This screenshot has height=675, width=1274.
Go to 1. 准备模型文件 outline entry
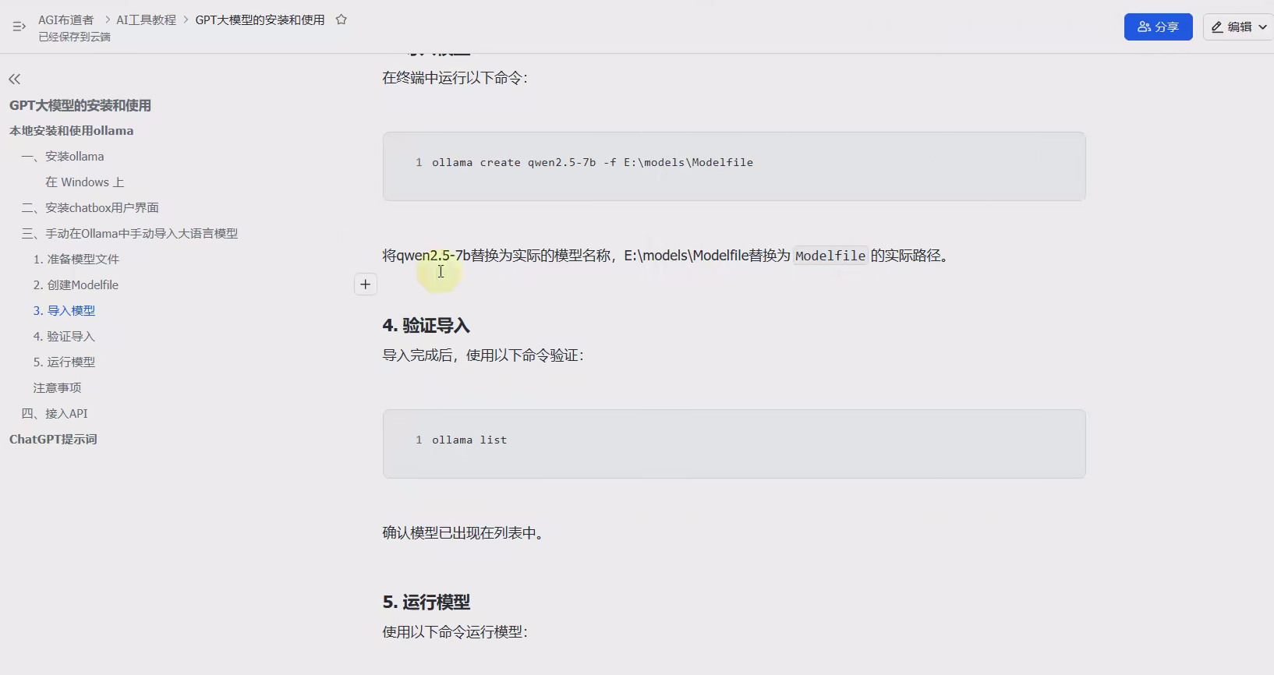[76, 260]
